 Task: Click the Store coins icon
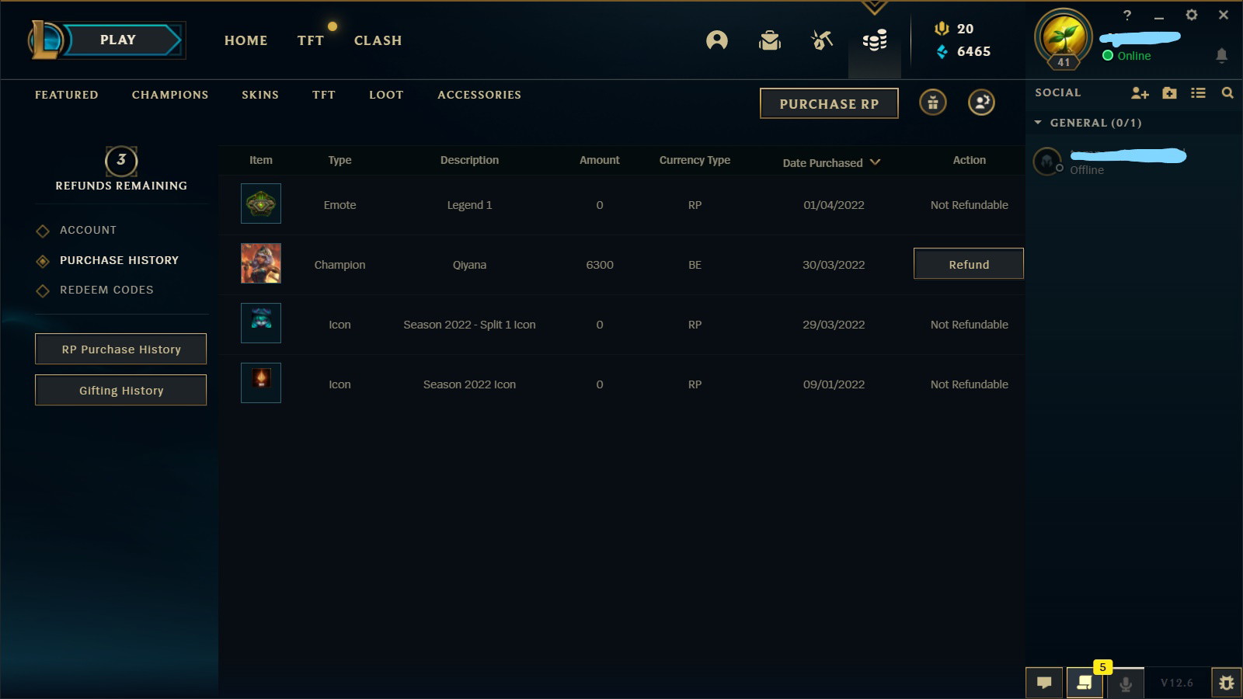(875, 40)
